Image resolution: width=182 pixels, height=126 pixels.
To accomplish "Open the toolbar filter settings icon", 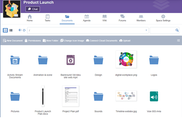I will coord(179,41).
